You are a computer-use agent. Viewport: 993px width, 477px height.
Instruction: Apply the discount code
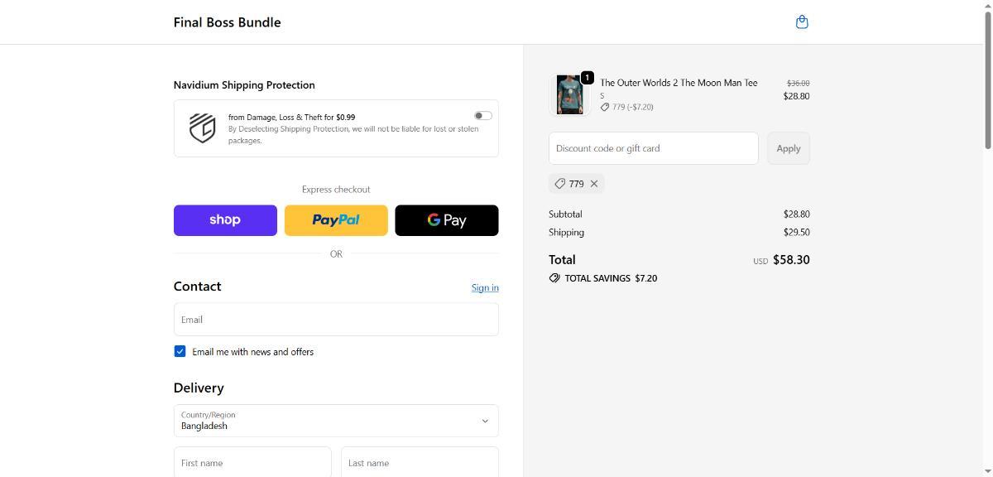coord(788,148)
